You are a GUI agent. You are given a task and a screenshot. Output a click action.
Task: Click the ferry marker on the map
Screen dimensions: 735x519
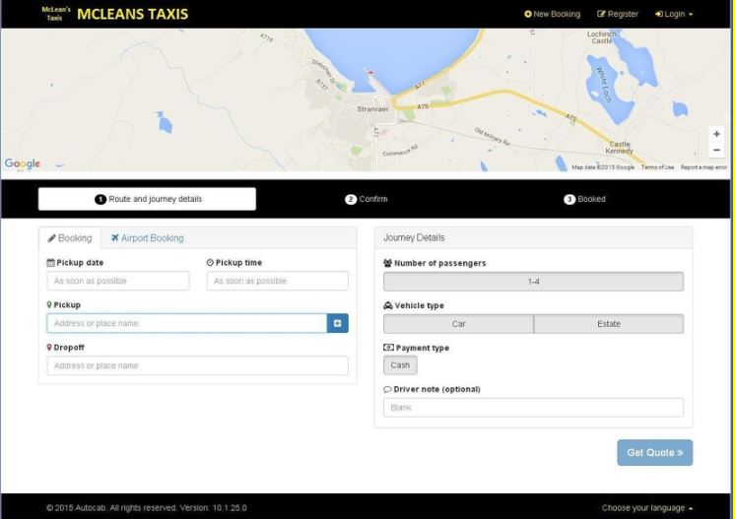(370, 73)
